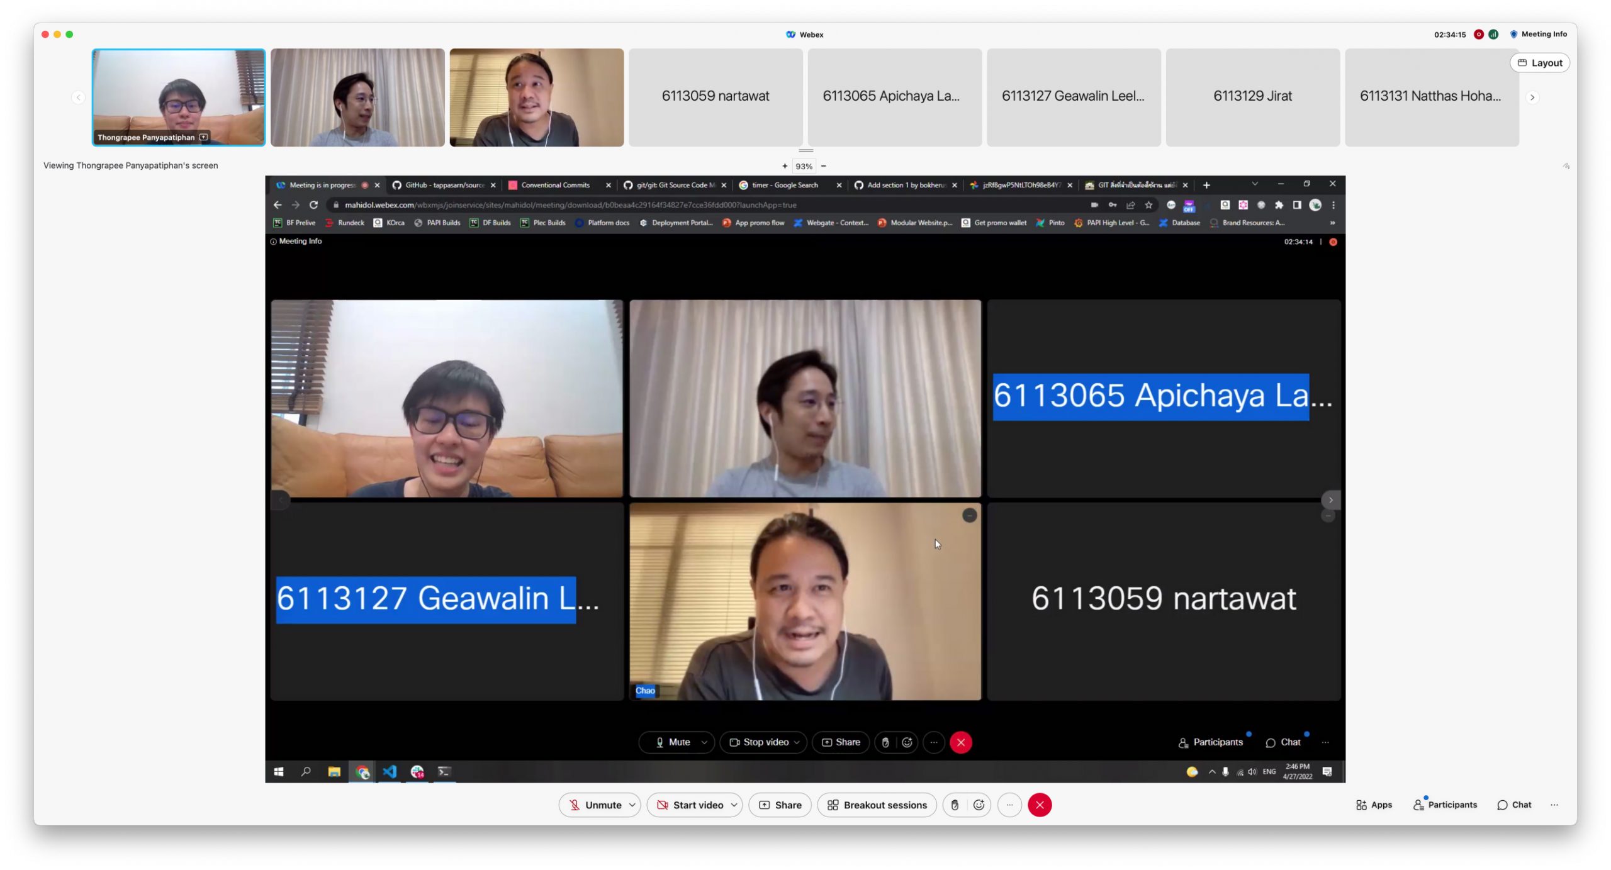Open the Participants panel in Webex toolbar
This screenshot has height=870, width=1611.
click(1445, 805)
